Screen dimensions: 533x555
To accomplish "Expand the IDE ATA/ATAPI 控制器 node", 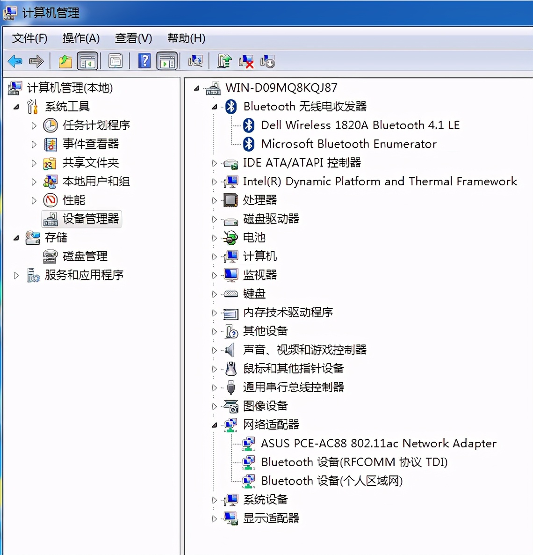I will click(x=214, y=163).
